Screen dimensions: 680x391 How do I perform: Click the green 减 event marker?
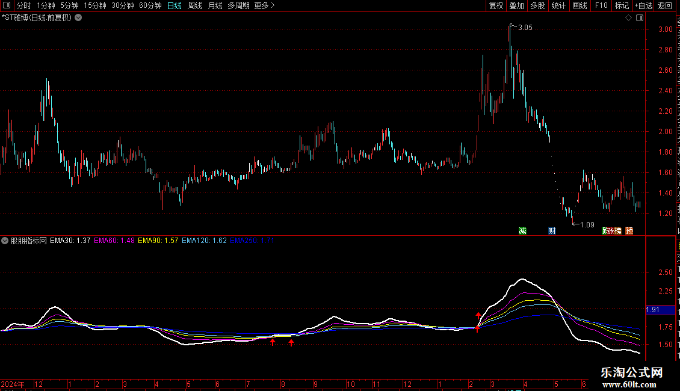pos(522,230)
